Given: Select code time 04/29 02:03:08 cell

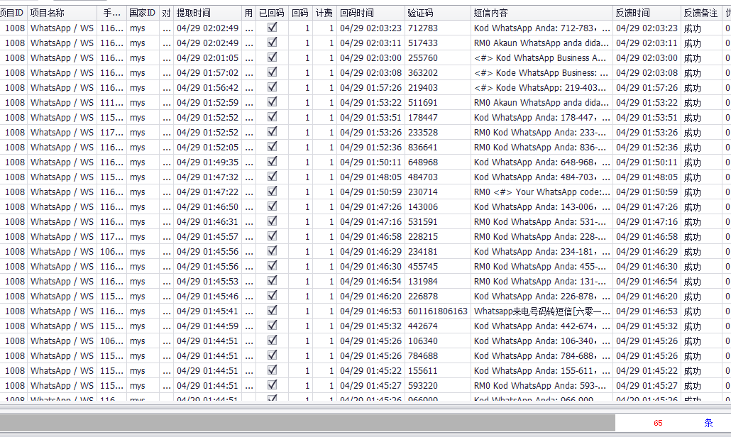Looking at the screenshot, I should (370, 72).
